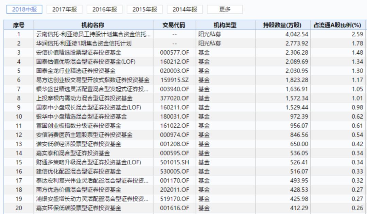Sort by 持股数量(万股) column header
This screenshot has width=367, height=214.
coord(283,25)
